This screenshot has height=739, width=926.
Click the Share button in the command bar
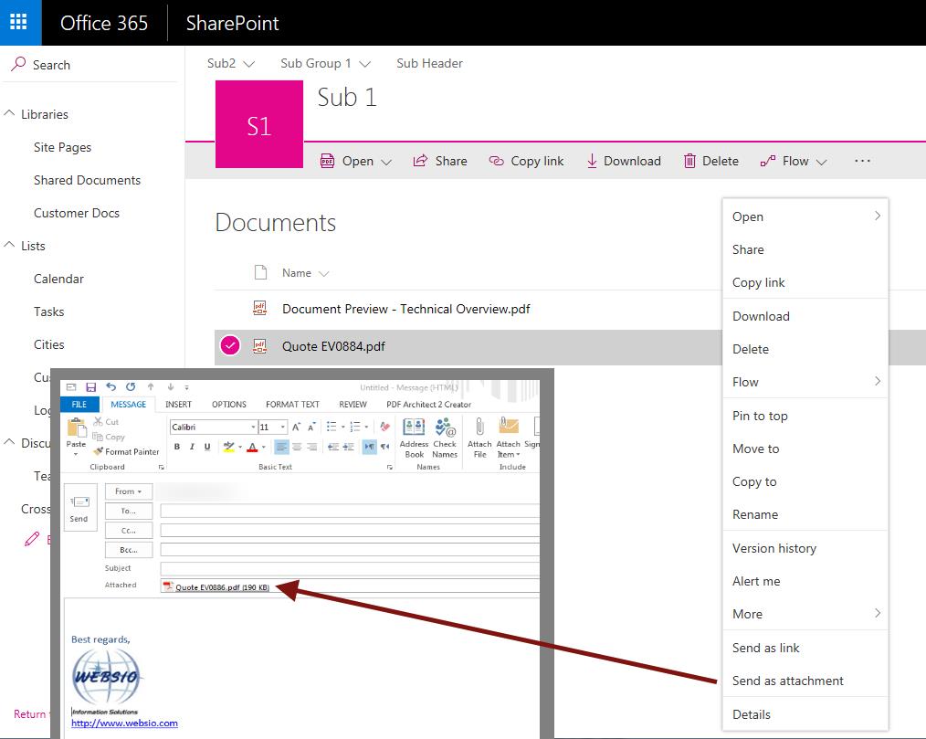[440, 161]
